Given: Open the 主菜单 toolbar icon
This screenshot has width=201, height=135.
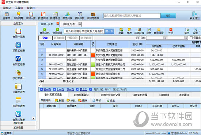Looking at the screenshot, I should click(7, 16).
